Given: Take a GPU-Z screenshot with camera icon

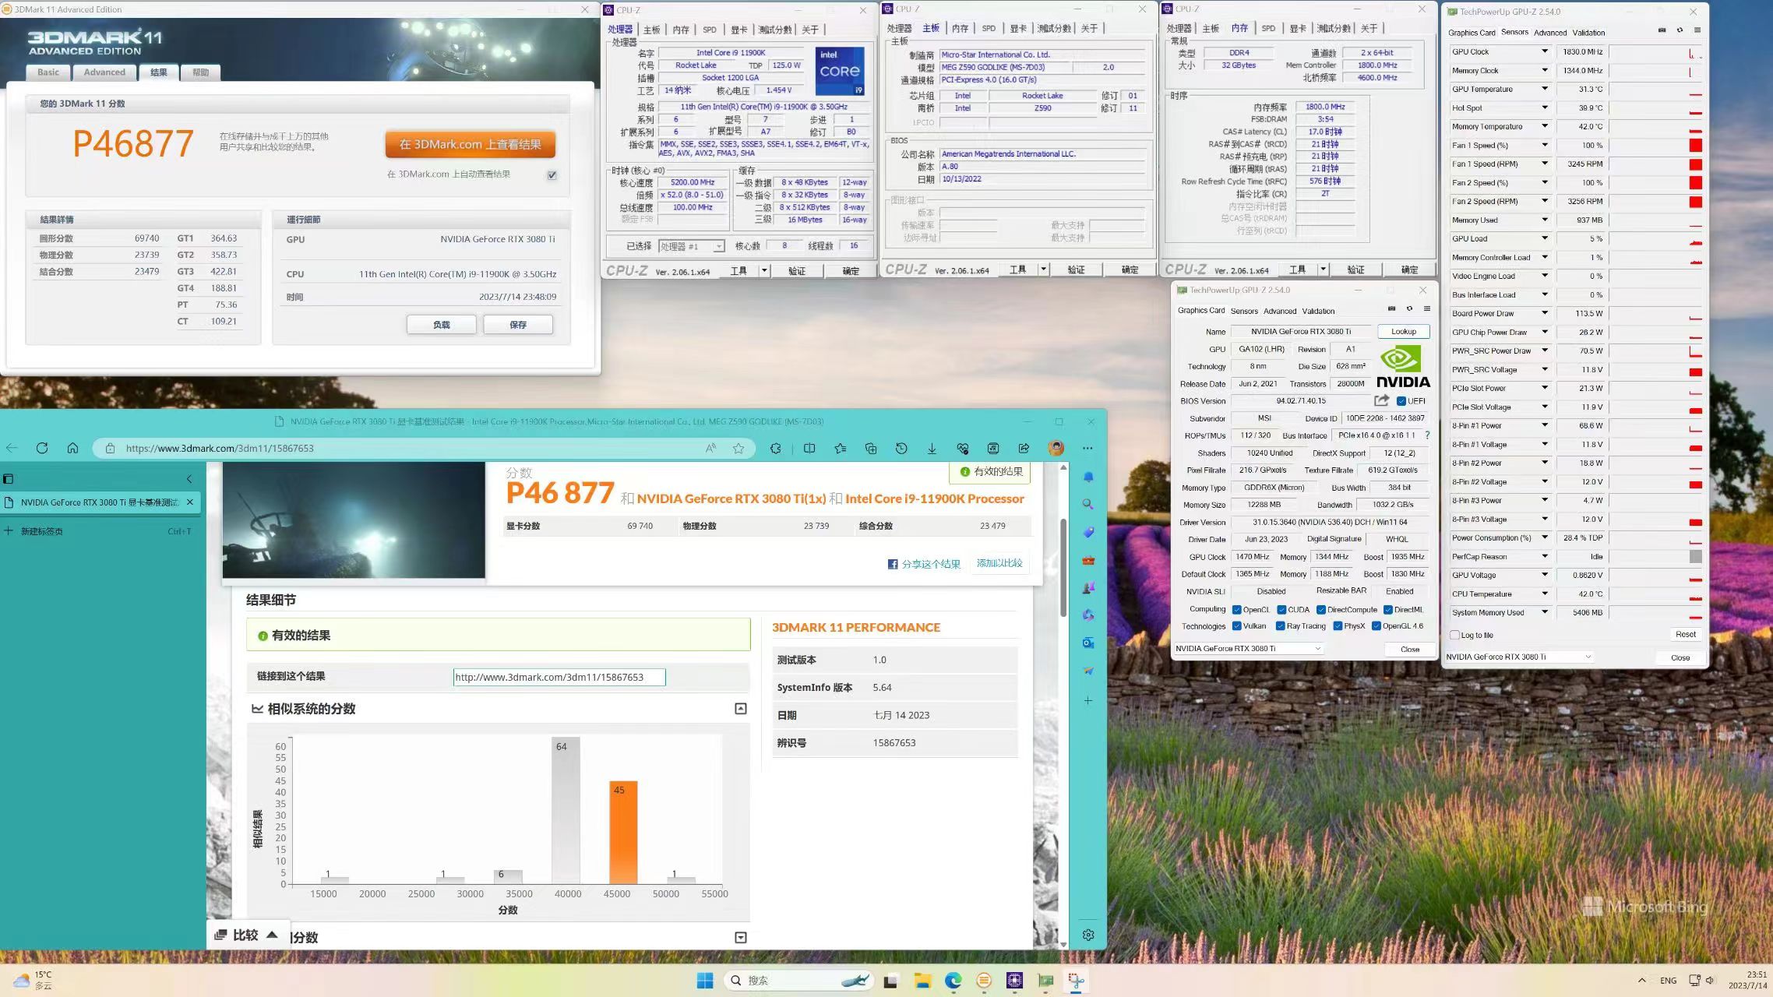Looking at the screenshot, I should (x=1391, y=308).
